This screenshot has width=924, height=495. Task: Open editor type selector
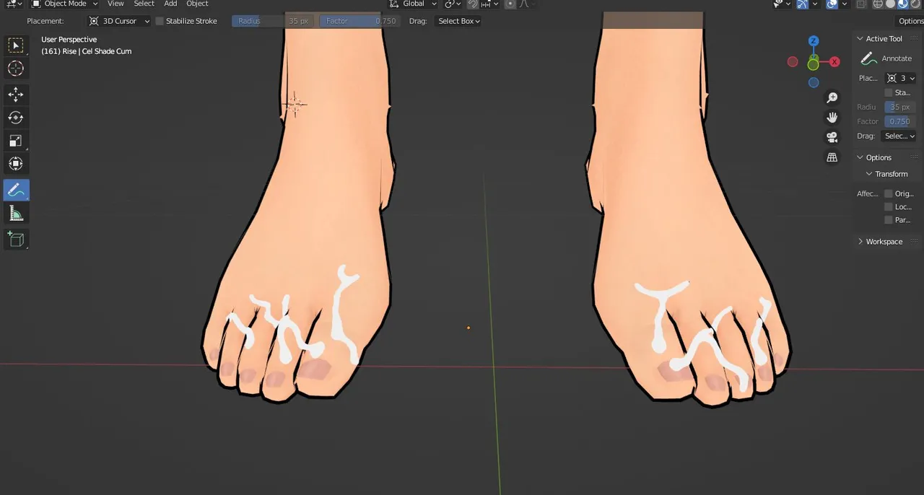[x=13, y=4]
